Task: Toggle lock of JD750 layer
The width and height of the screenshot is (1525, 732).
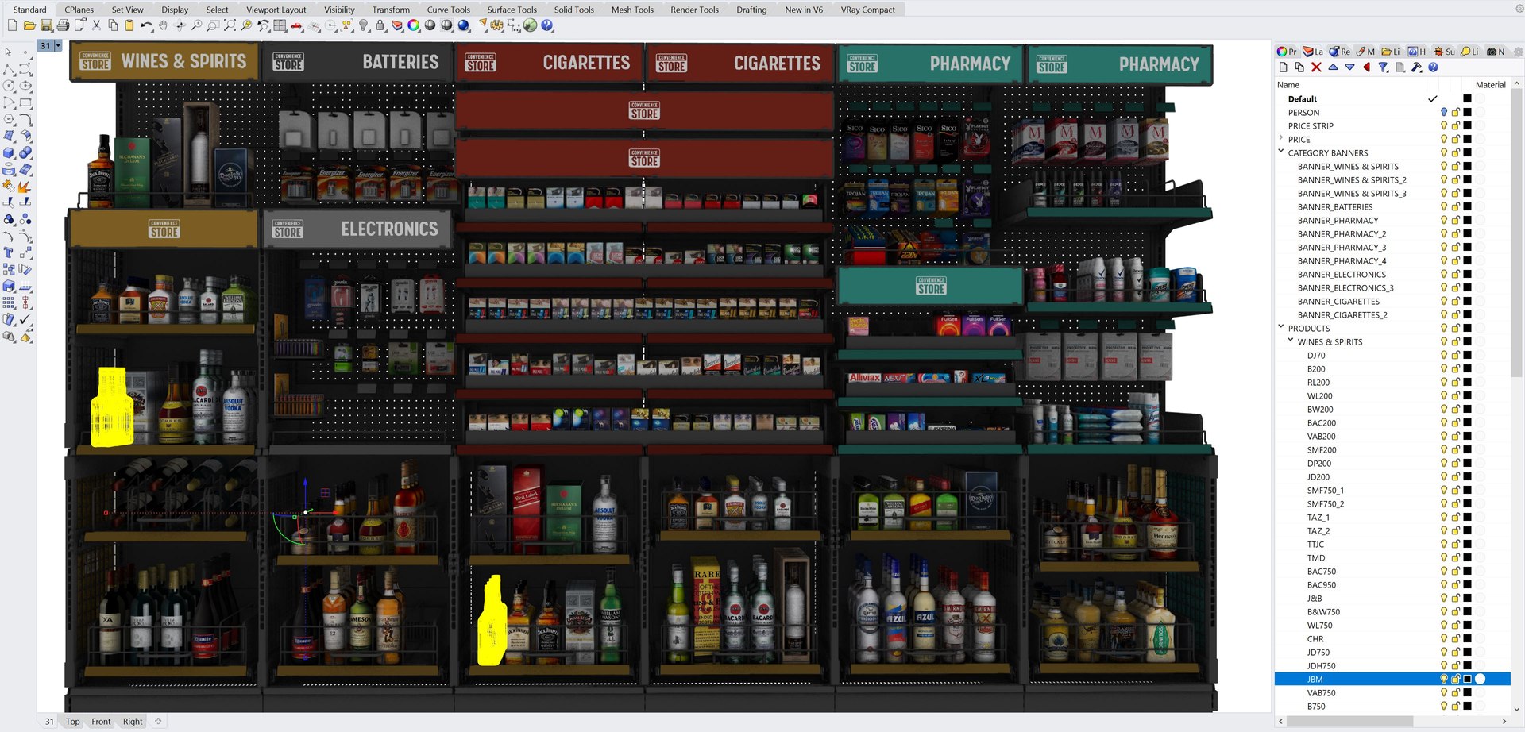Action: [1456, 653]
